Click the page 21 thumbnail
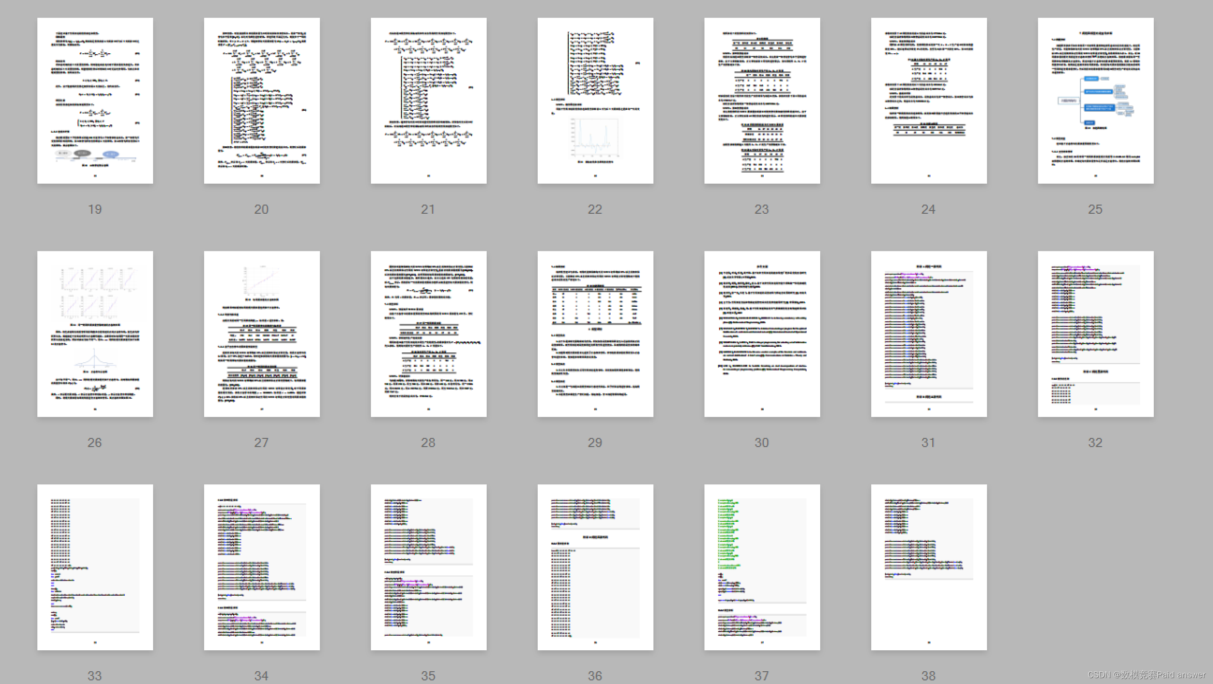The image size is (1213, 684). point(428,101)
